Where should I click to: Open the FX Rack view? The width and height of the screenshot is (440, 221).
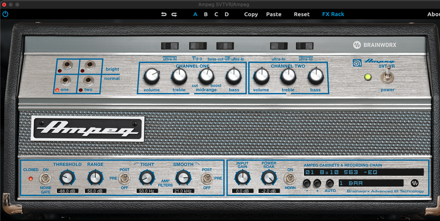[333, 14]
